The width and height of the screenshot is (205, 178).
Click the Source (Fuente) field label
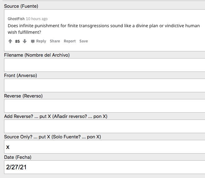[21, 6]
